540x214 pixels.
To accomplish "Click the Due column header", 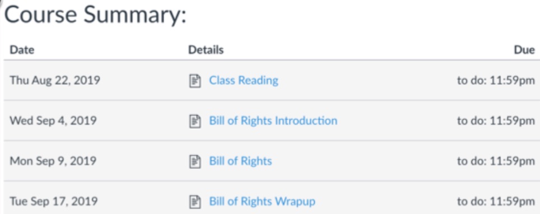I will (524, 50).
